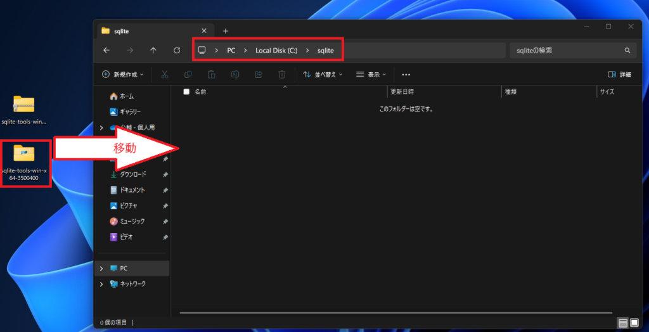Screen dimensions: 649x332
Task: Click sqlite in the address breadcrumb
Action: pos(325,51)
